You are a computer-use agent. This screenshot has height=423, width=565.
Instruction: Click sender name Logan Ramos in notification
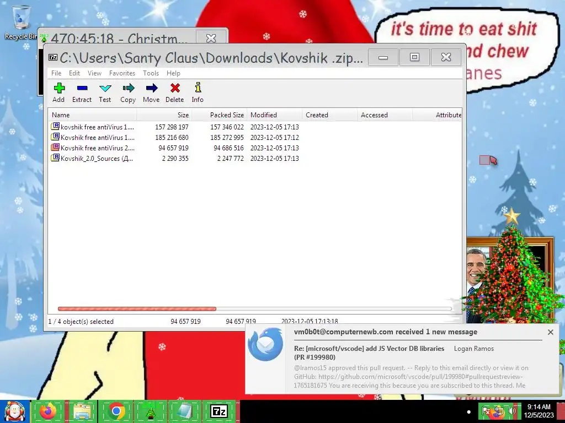(474, 349)
